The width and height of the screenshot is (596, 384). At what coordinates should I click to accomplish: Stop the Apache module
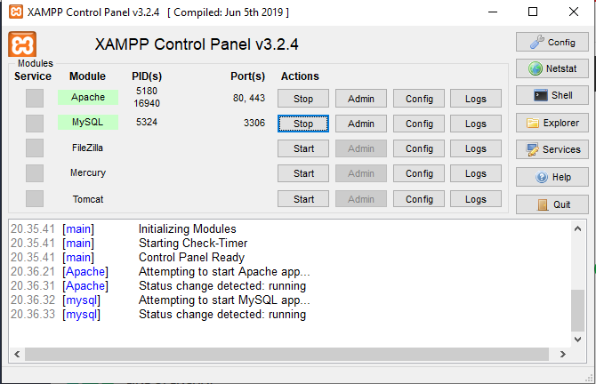point(303,99)
